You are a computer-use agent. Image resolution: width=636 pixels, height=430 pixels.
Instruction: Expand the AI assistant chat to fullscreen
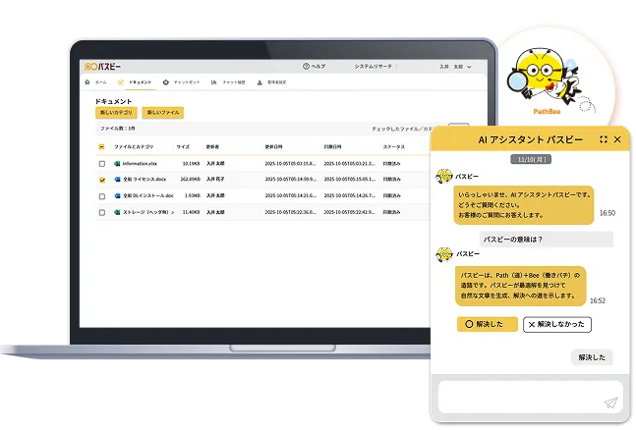click(604, 139)
